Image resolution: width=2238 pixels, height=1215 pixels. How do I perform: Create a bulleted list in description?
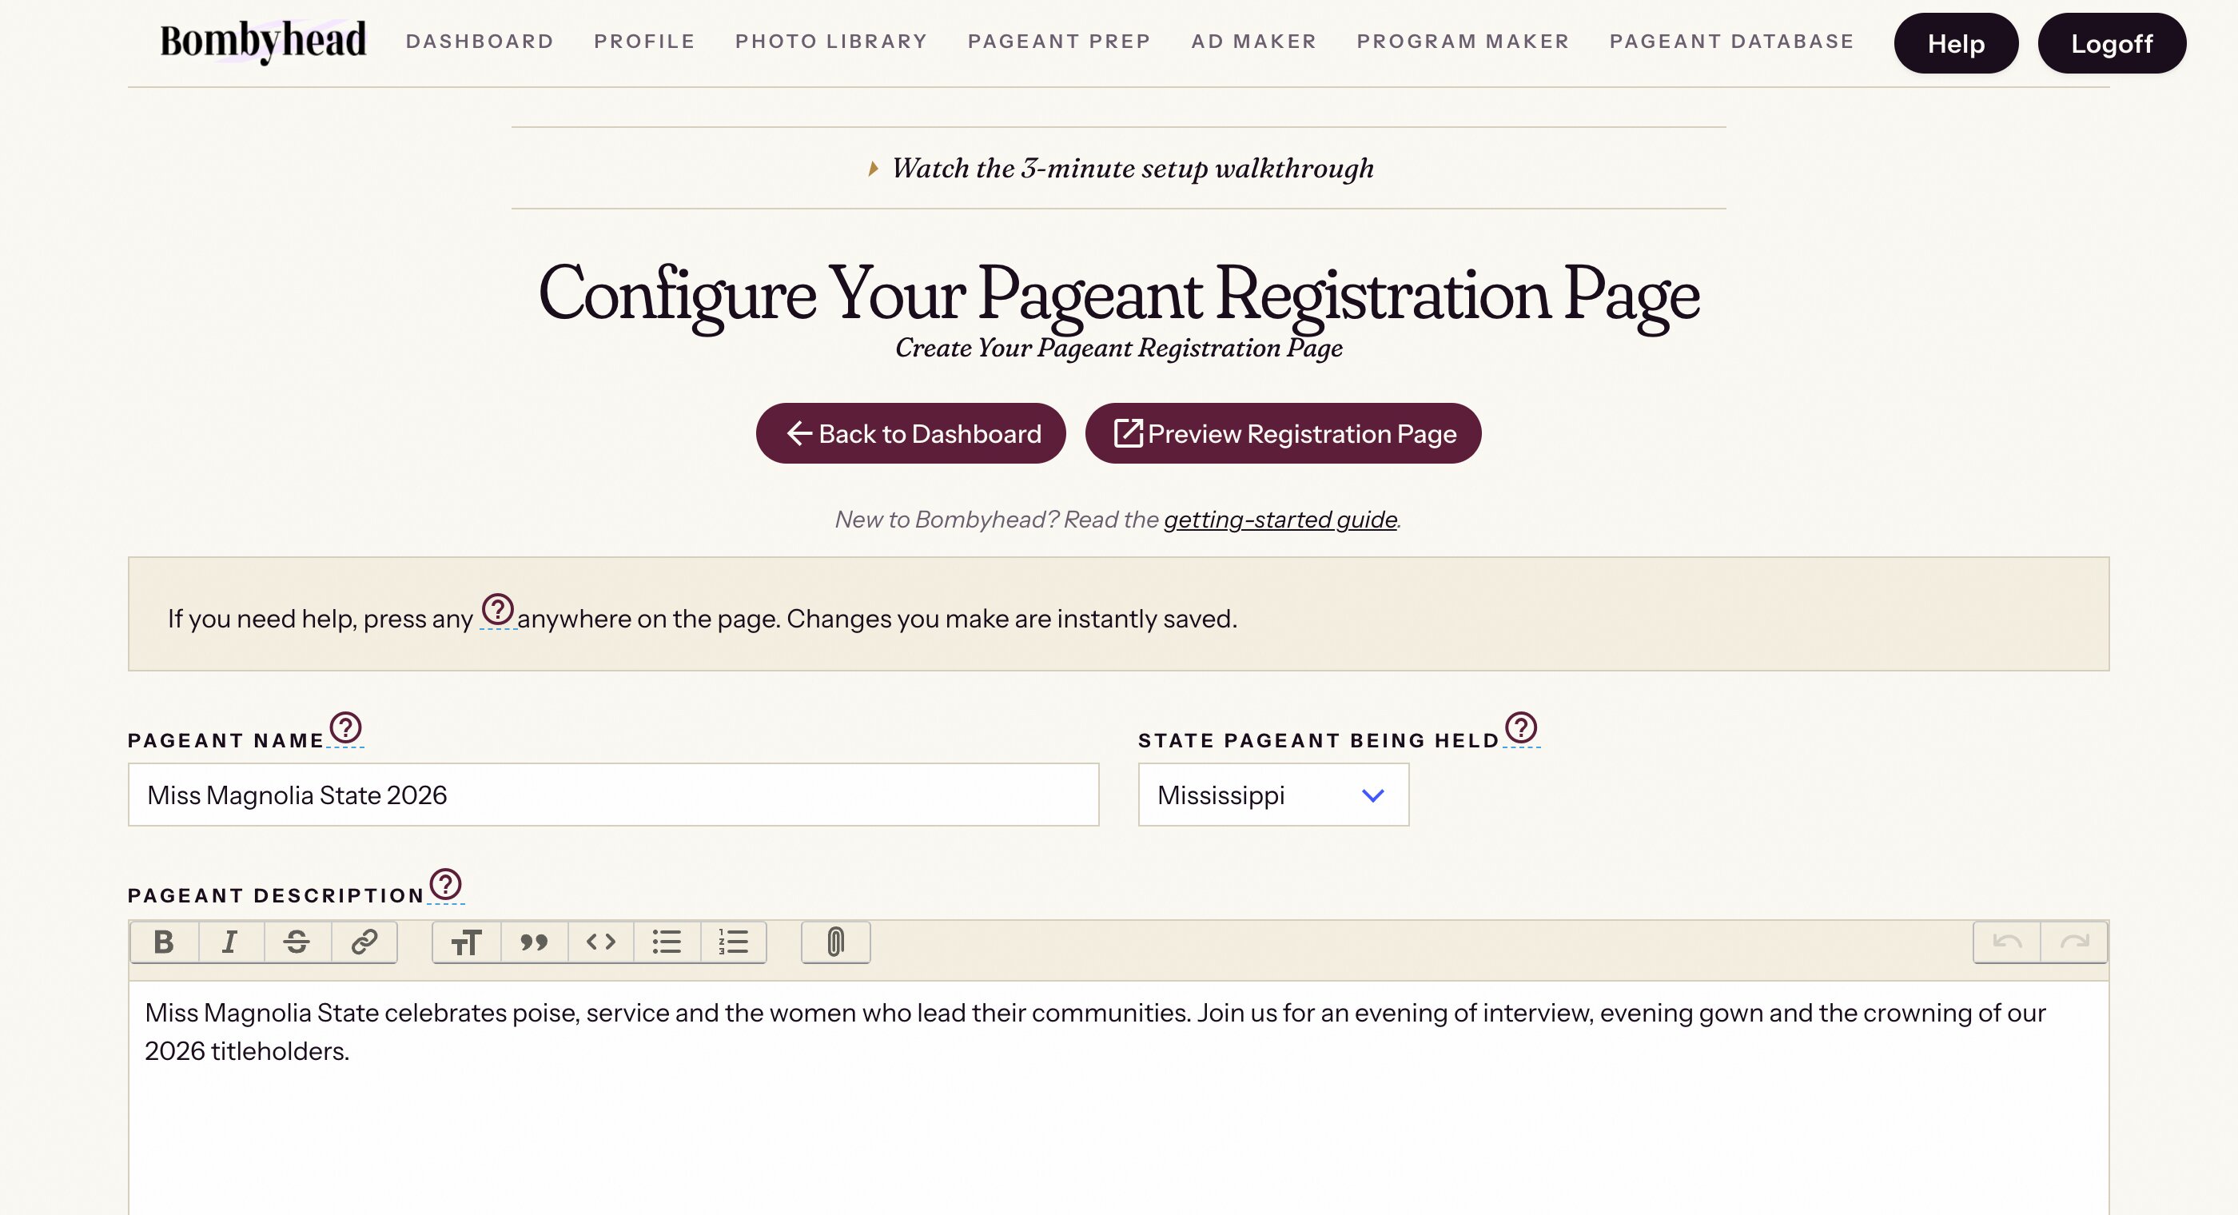(667, 942)
